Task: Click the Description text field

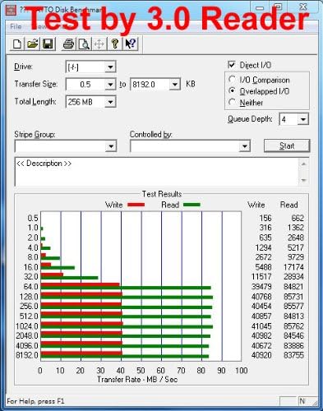Action: click(157, 172)
